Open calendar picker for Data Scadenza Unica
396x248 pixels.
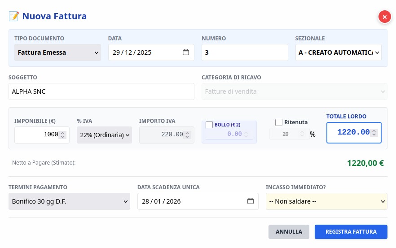(251, 201)
